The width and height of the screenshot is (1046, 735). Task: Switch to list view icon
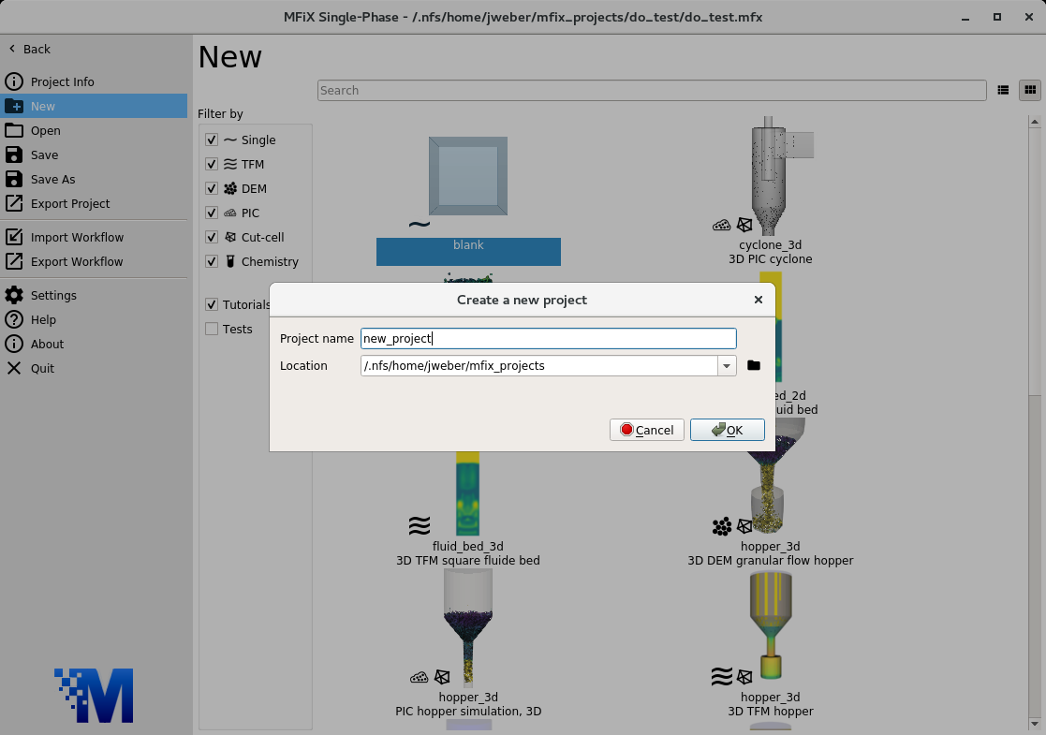[x=1003, y=91]
